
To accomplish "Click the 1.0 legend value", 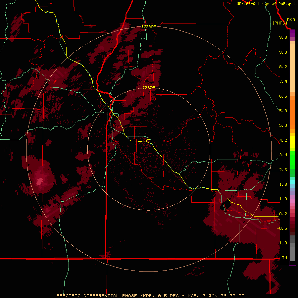I will (x=283, y=199).
